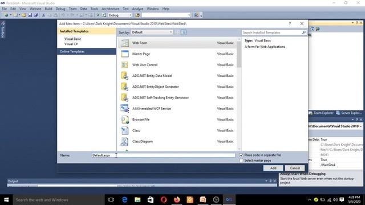The height and width of the screenshot is (205, 365).
Task: Open the Sort by Default dropdown
Action: pos(152,32)
